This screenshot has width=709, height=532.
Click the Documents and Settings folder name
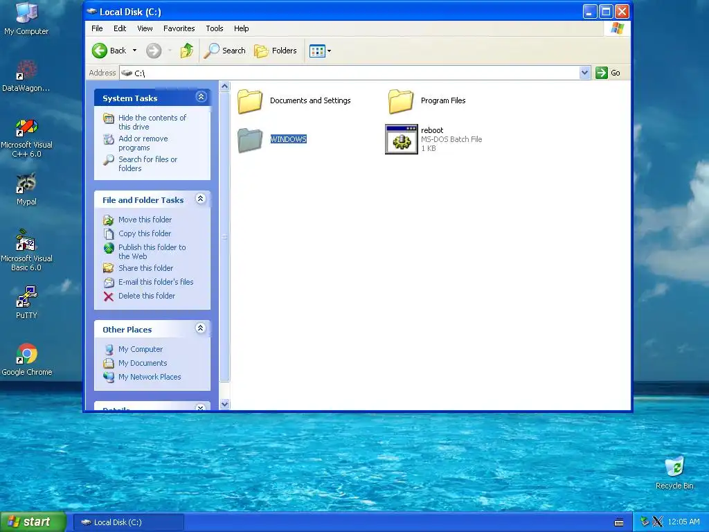[310, 100]
